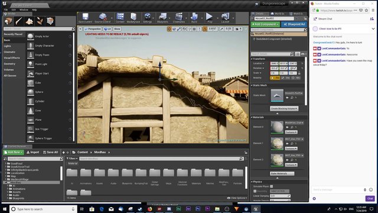This screenshot has height=213, width=378.
Task: Select the Visual Effects category
Action: click(x=12, y=58)
